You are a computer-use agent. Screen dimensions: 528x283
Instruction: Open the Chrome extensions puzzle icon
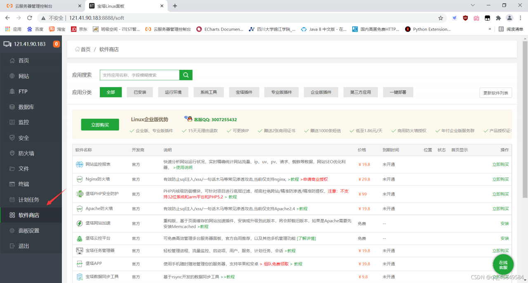(498, 18)
